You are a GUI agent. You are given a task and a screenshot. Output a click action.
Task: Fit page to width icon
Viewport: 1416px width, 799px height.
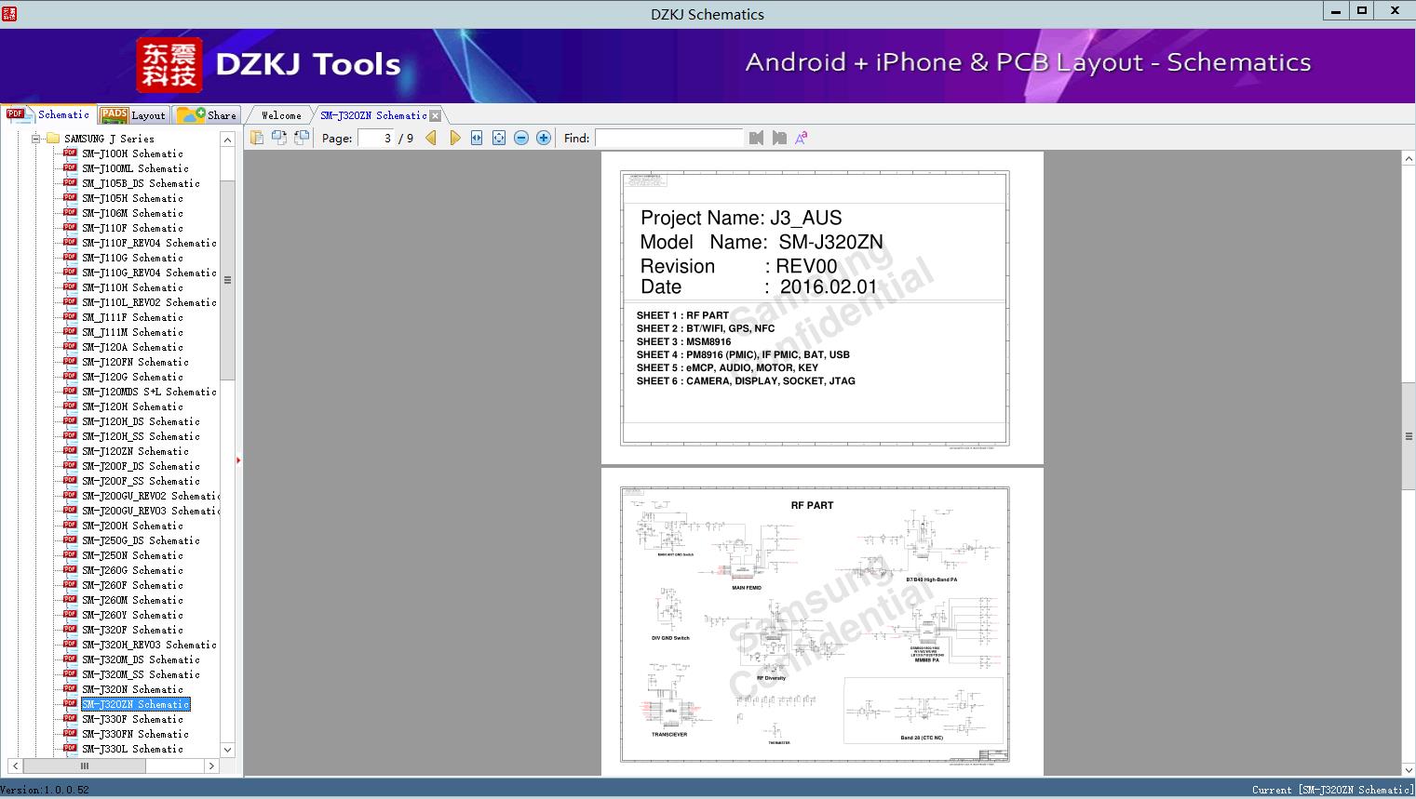tap(477, 138)
